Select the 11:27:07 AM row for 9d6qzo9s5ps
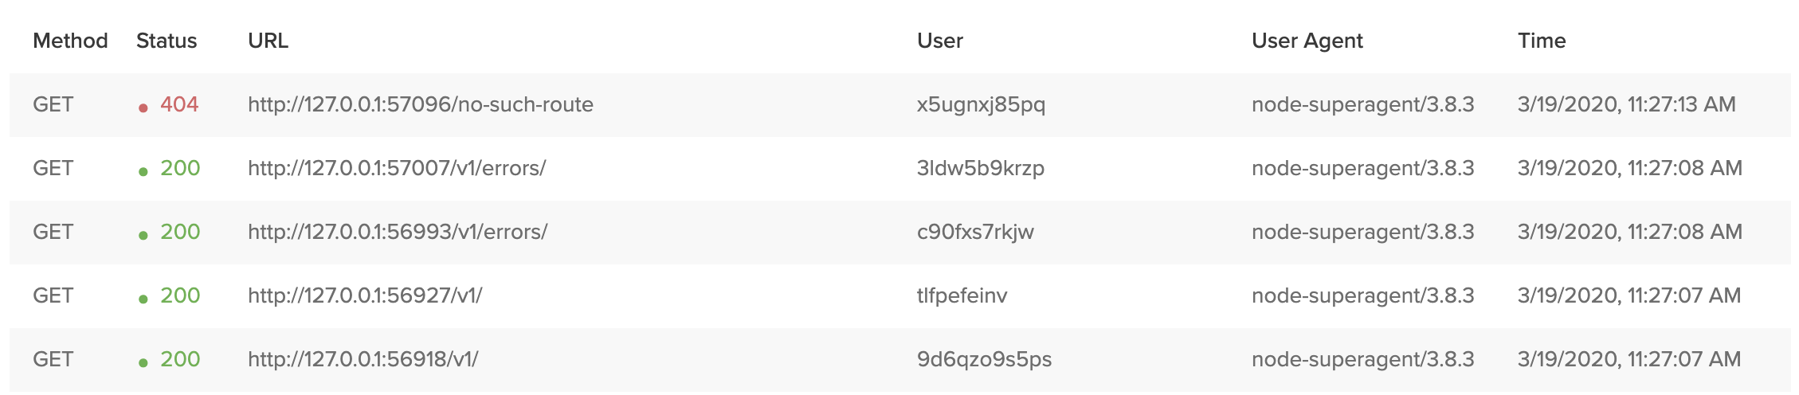1799x395 pixels. point(900,359)
